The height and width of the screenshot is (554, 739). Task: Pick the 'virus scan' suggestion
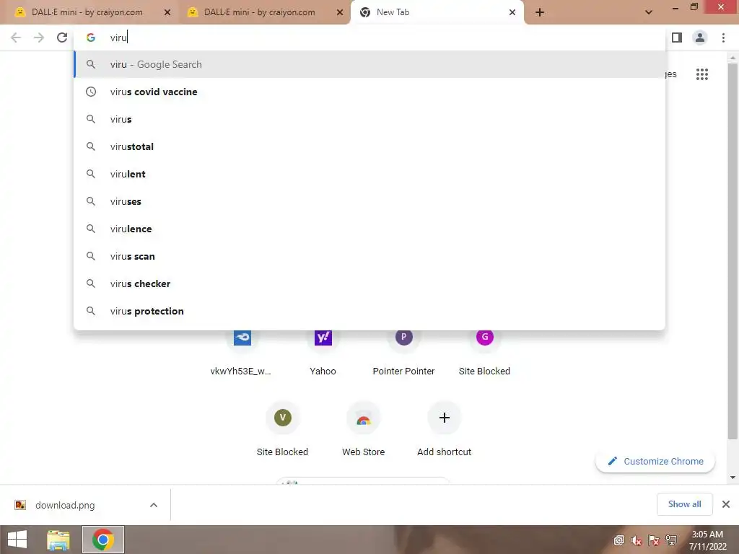pyautogui.click(x=369, y=256)
